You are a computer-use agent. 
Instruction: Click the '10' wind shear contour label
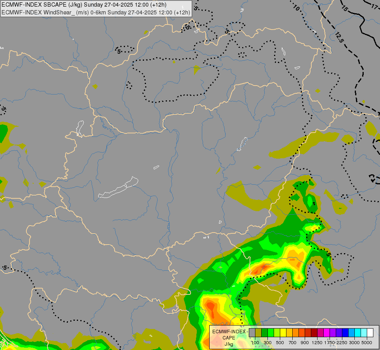pyautogui.click(x=296, y=8)
